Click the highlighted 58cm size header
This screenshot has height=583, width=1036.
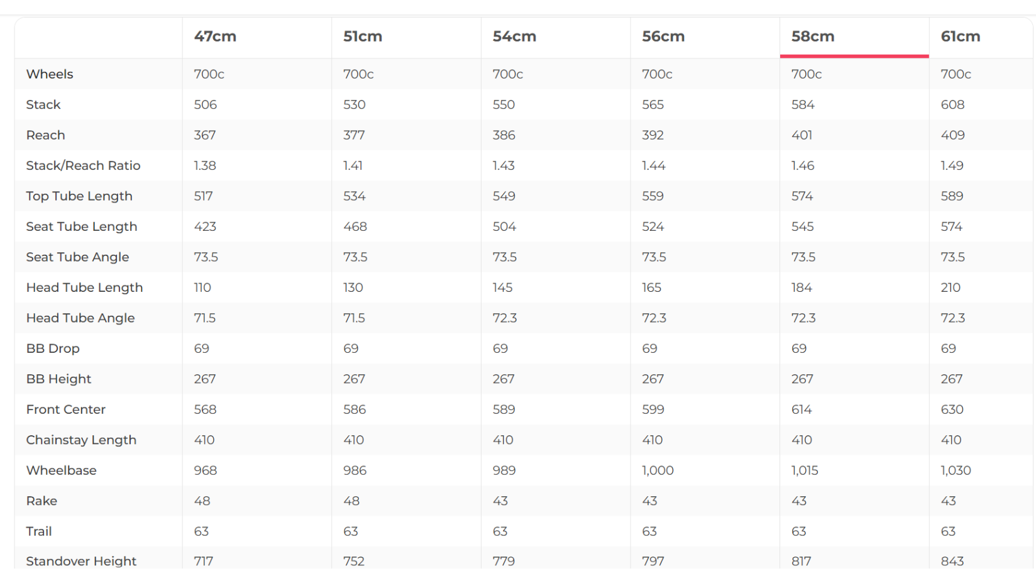[813, 36]
